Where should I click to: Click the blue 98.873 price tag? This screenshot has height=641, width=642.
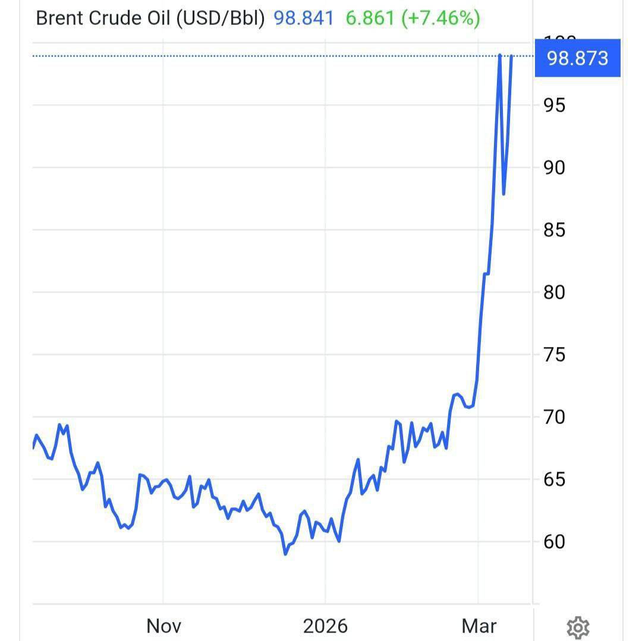coord(577,58)
